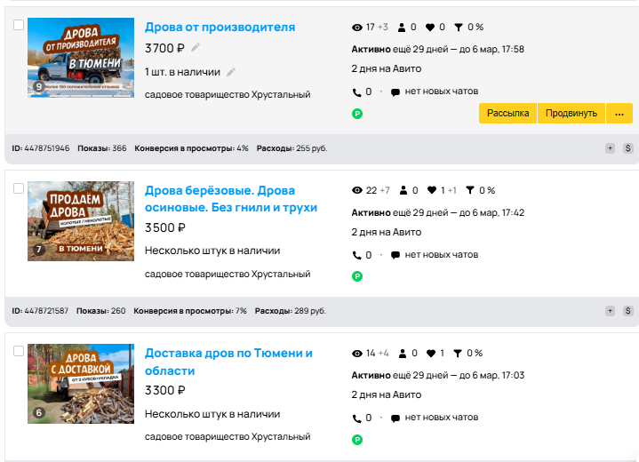
Task: Check the 'Доставка дров по Тюмени' listing checkbox
Action: click(19, 351)
